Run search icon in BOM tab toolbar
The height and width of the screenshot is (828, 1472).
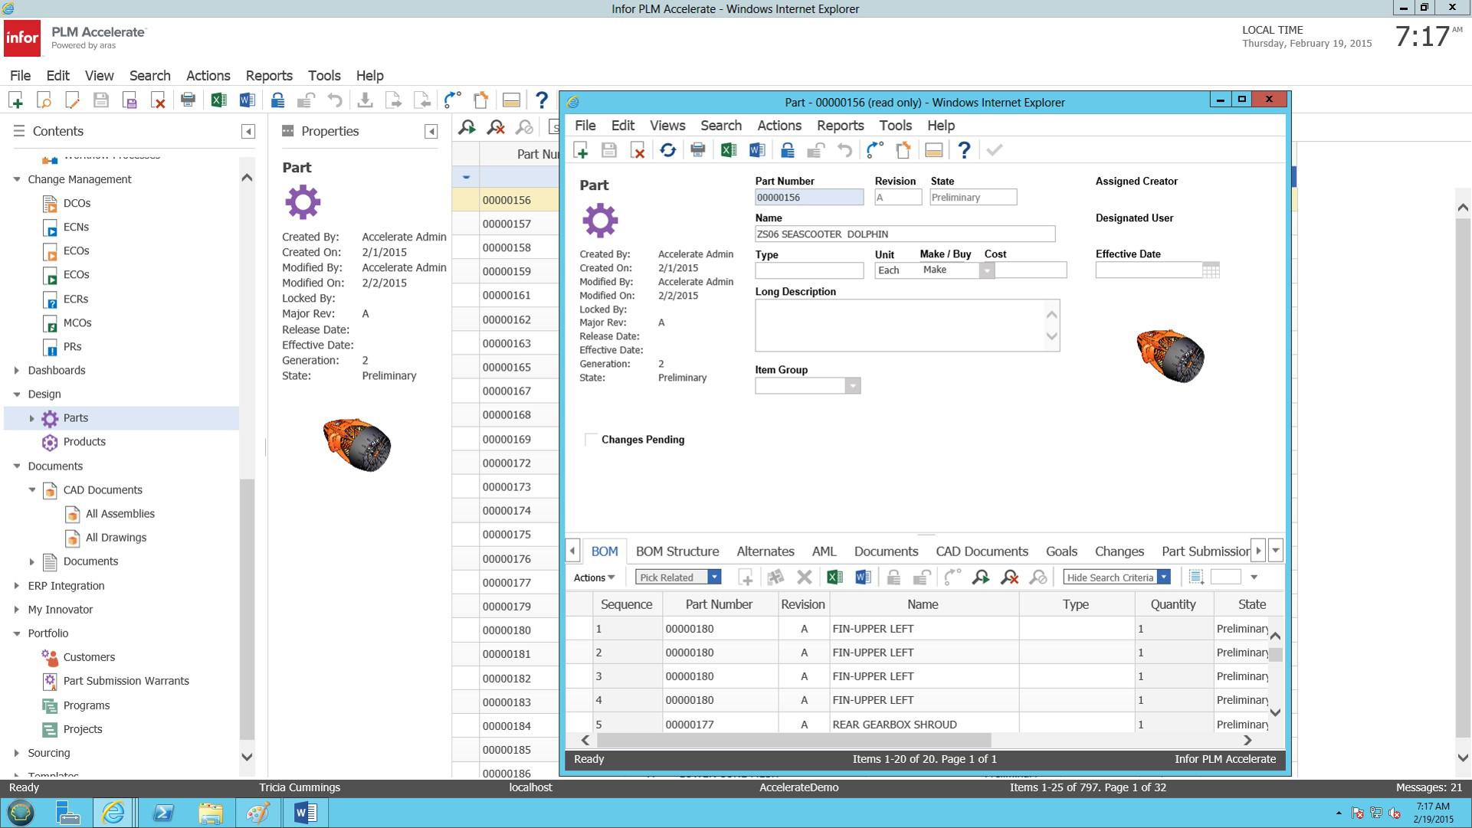[981, 578]
